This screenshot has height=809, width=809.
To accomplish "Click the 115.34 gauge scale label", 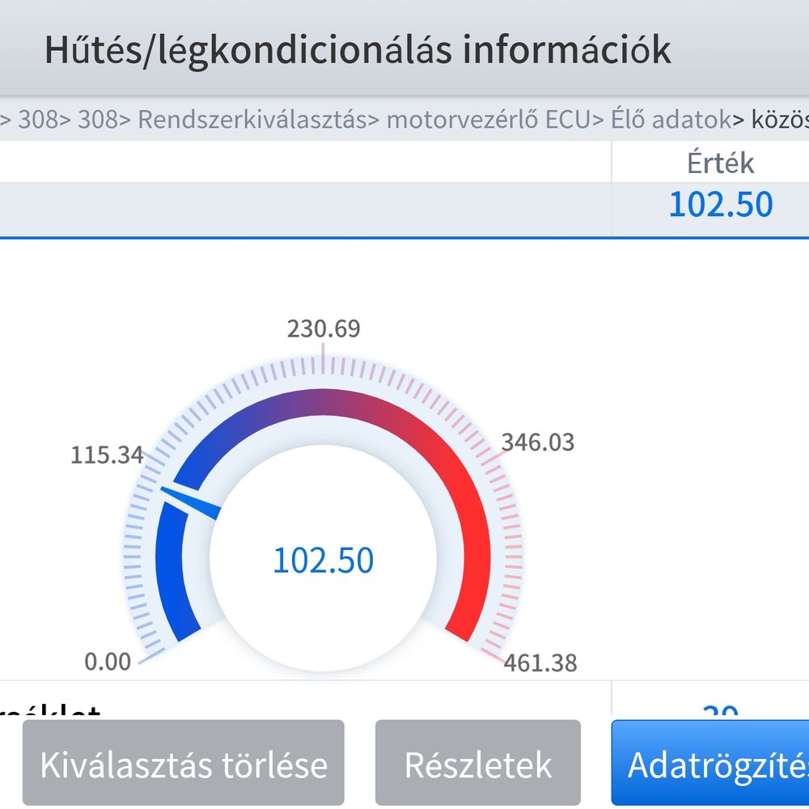I will pyautogui.click(x=107, y=455).
